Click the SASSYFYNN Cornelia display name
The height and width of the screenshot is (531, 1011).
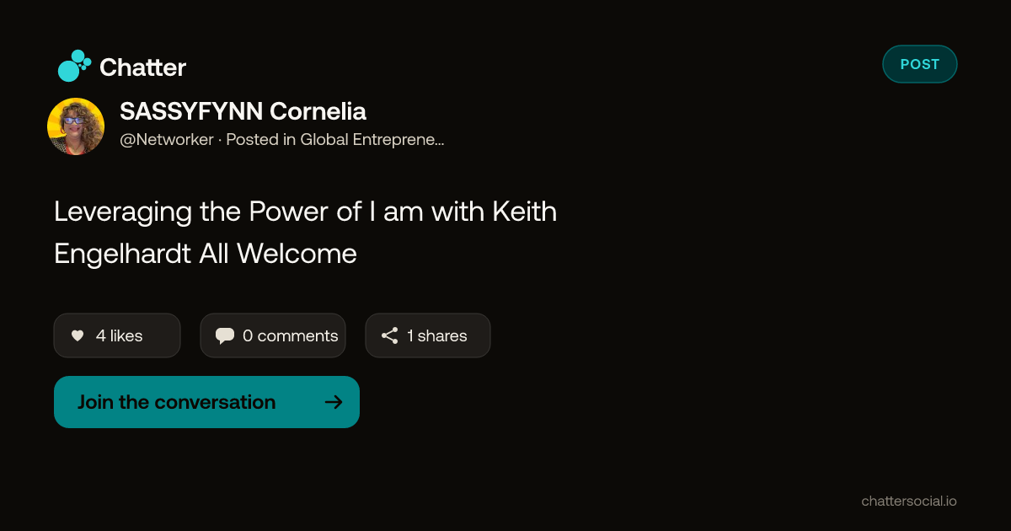point(243,111)
